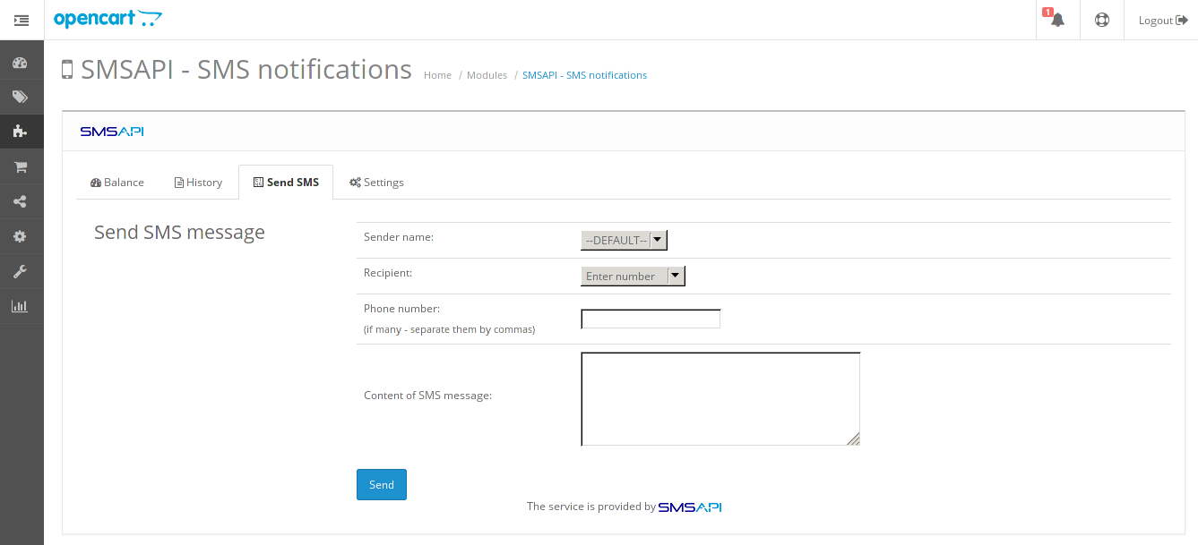Image resolution: width=1198 pixels, height=545 pixels.
Task: Open the Dashboard sidebar icon
Action: [x=20, y=63]
